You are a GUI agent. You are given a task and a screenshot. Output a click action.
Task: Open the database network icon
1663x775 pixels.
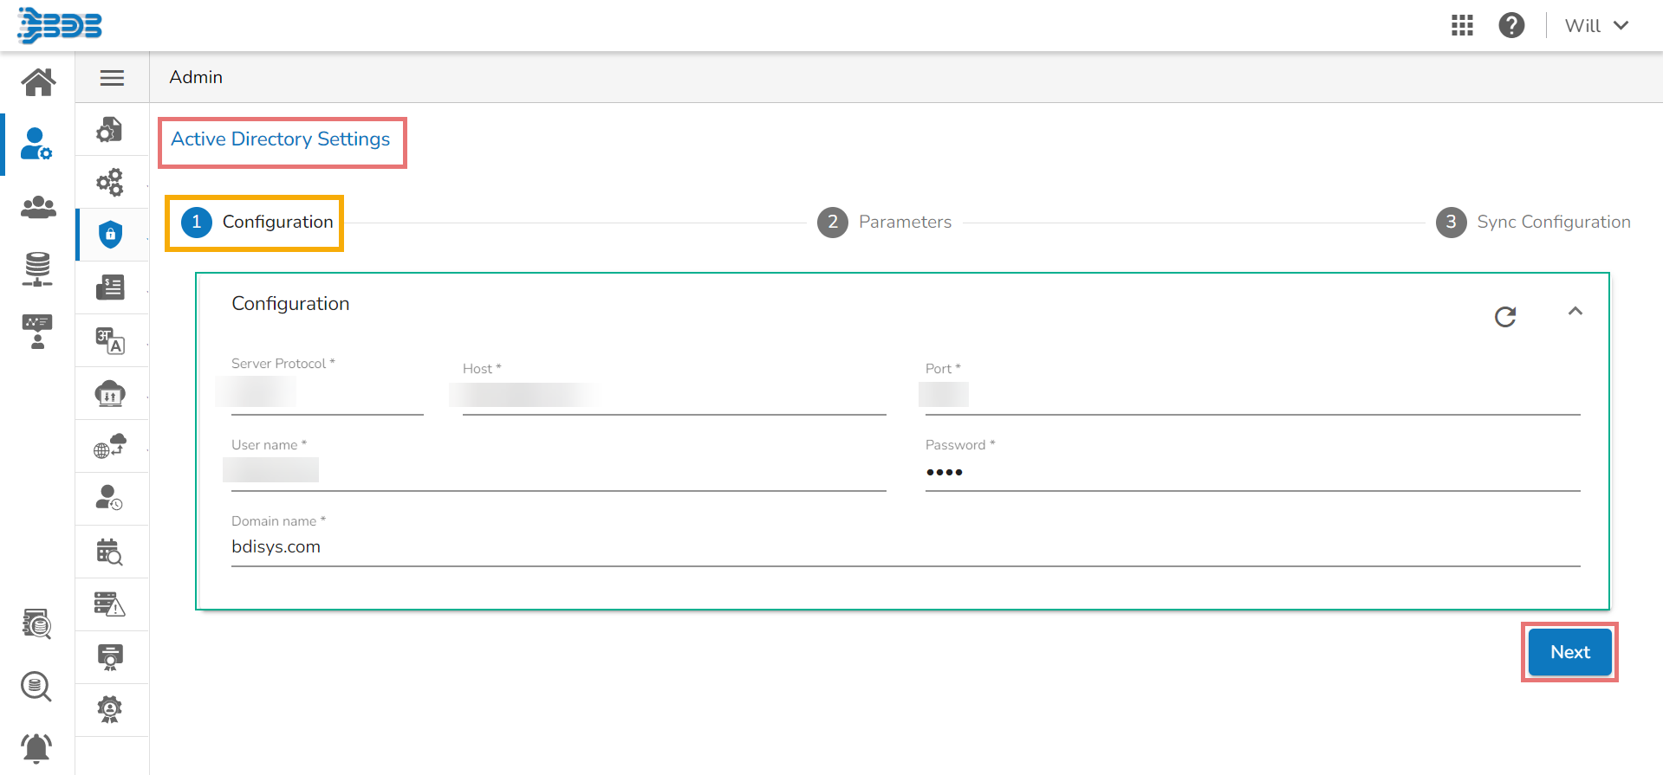pos(37,269)
